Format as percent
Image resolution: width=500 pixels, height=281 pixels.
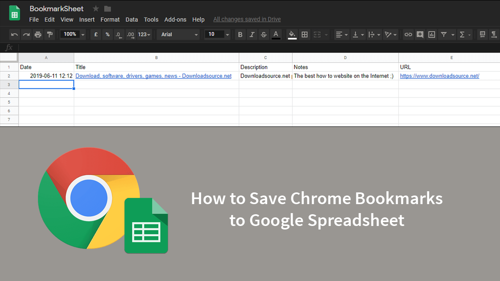(x=107, y=34)
